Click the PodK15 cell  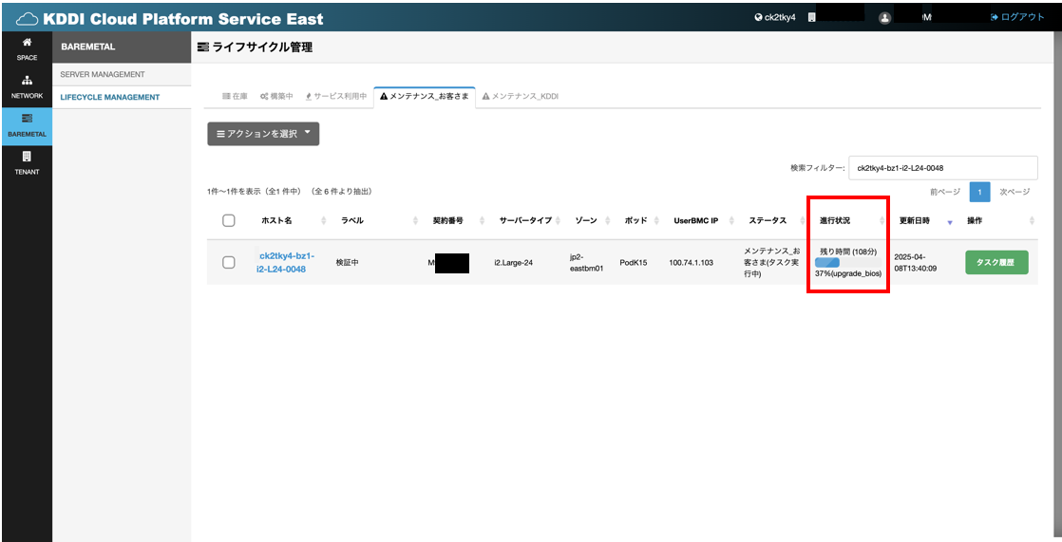tap(634, 263)
